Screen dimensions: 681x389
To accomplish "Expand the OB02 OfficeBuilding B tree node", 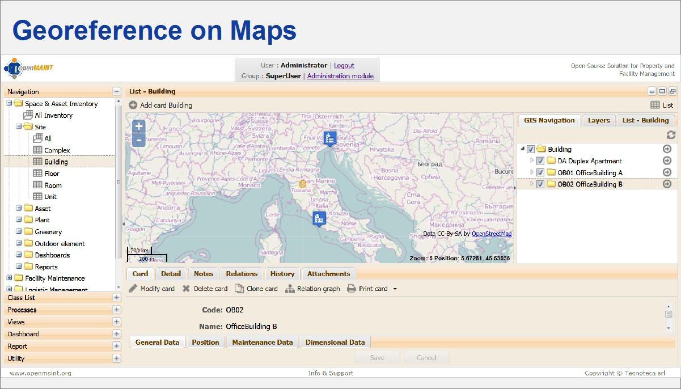I will (532, 184).
